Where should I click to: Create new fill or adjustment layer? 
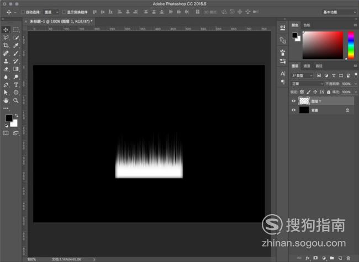324,258
